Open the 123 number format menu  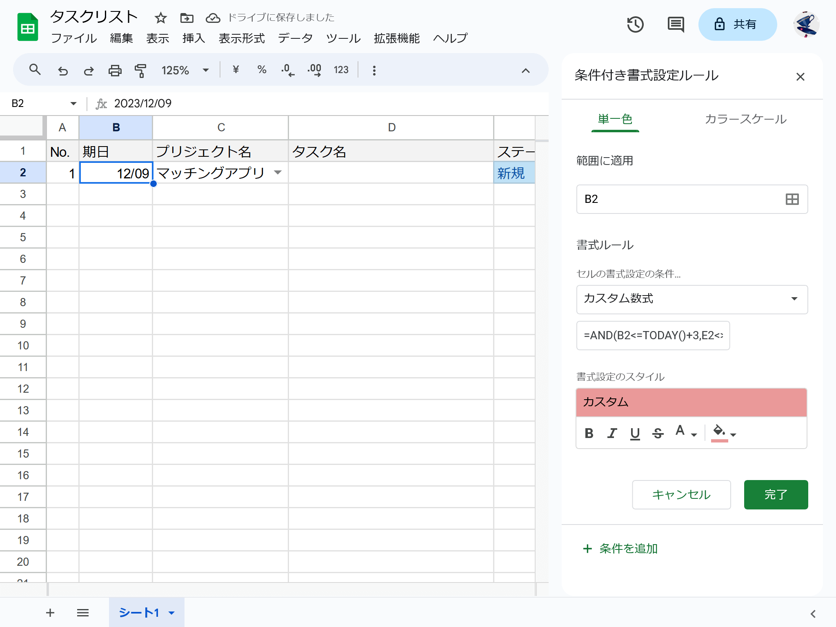[341, 70]
